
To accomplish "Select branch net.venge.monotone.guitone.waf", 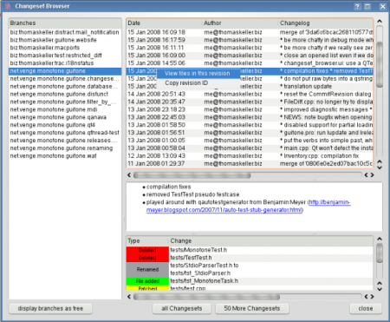I will [x=65, y=156].
